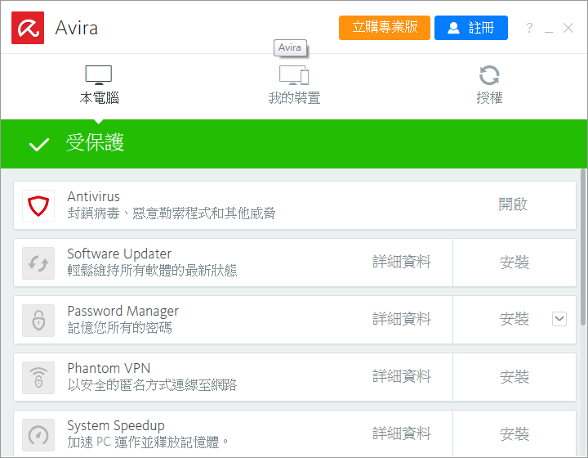
Task: View 詳細資料 for Password Manager
Action: point(402,319)
